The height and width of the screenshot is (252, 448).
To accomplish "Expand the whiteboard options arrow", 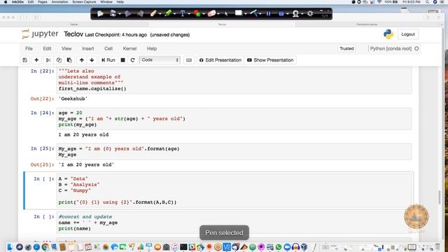I will (246, 14).
